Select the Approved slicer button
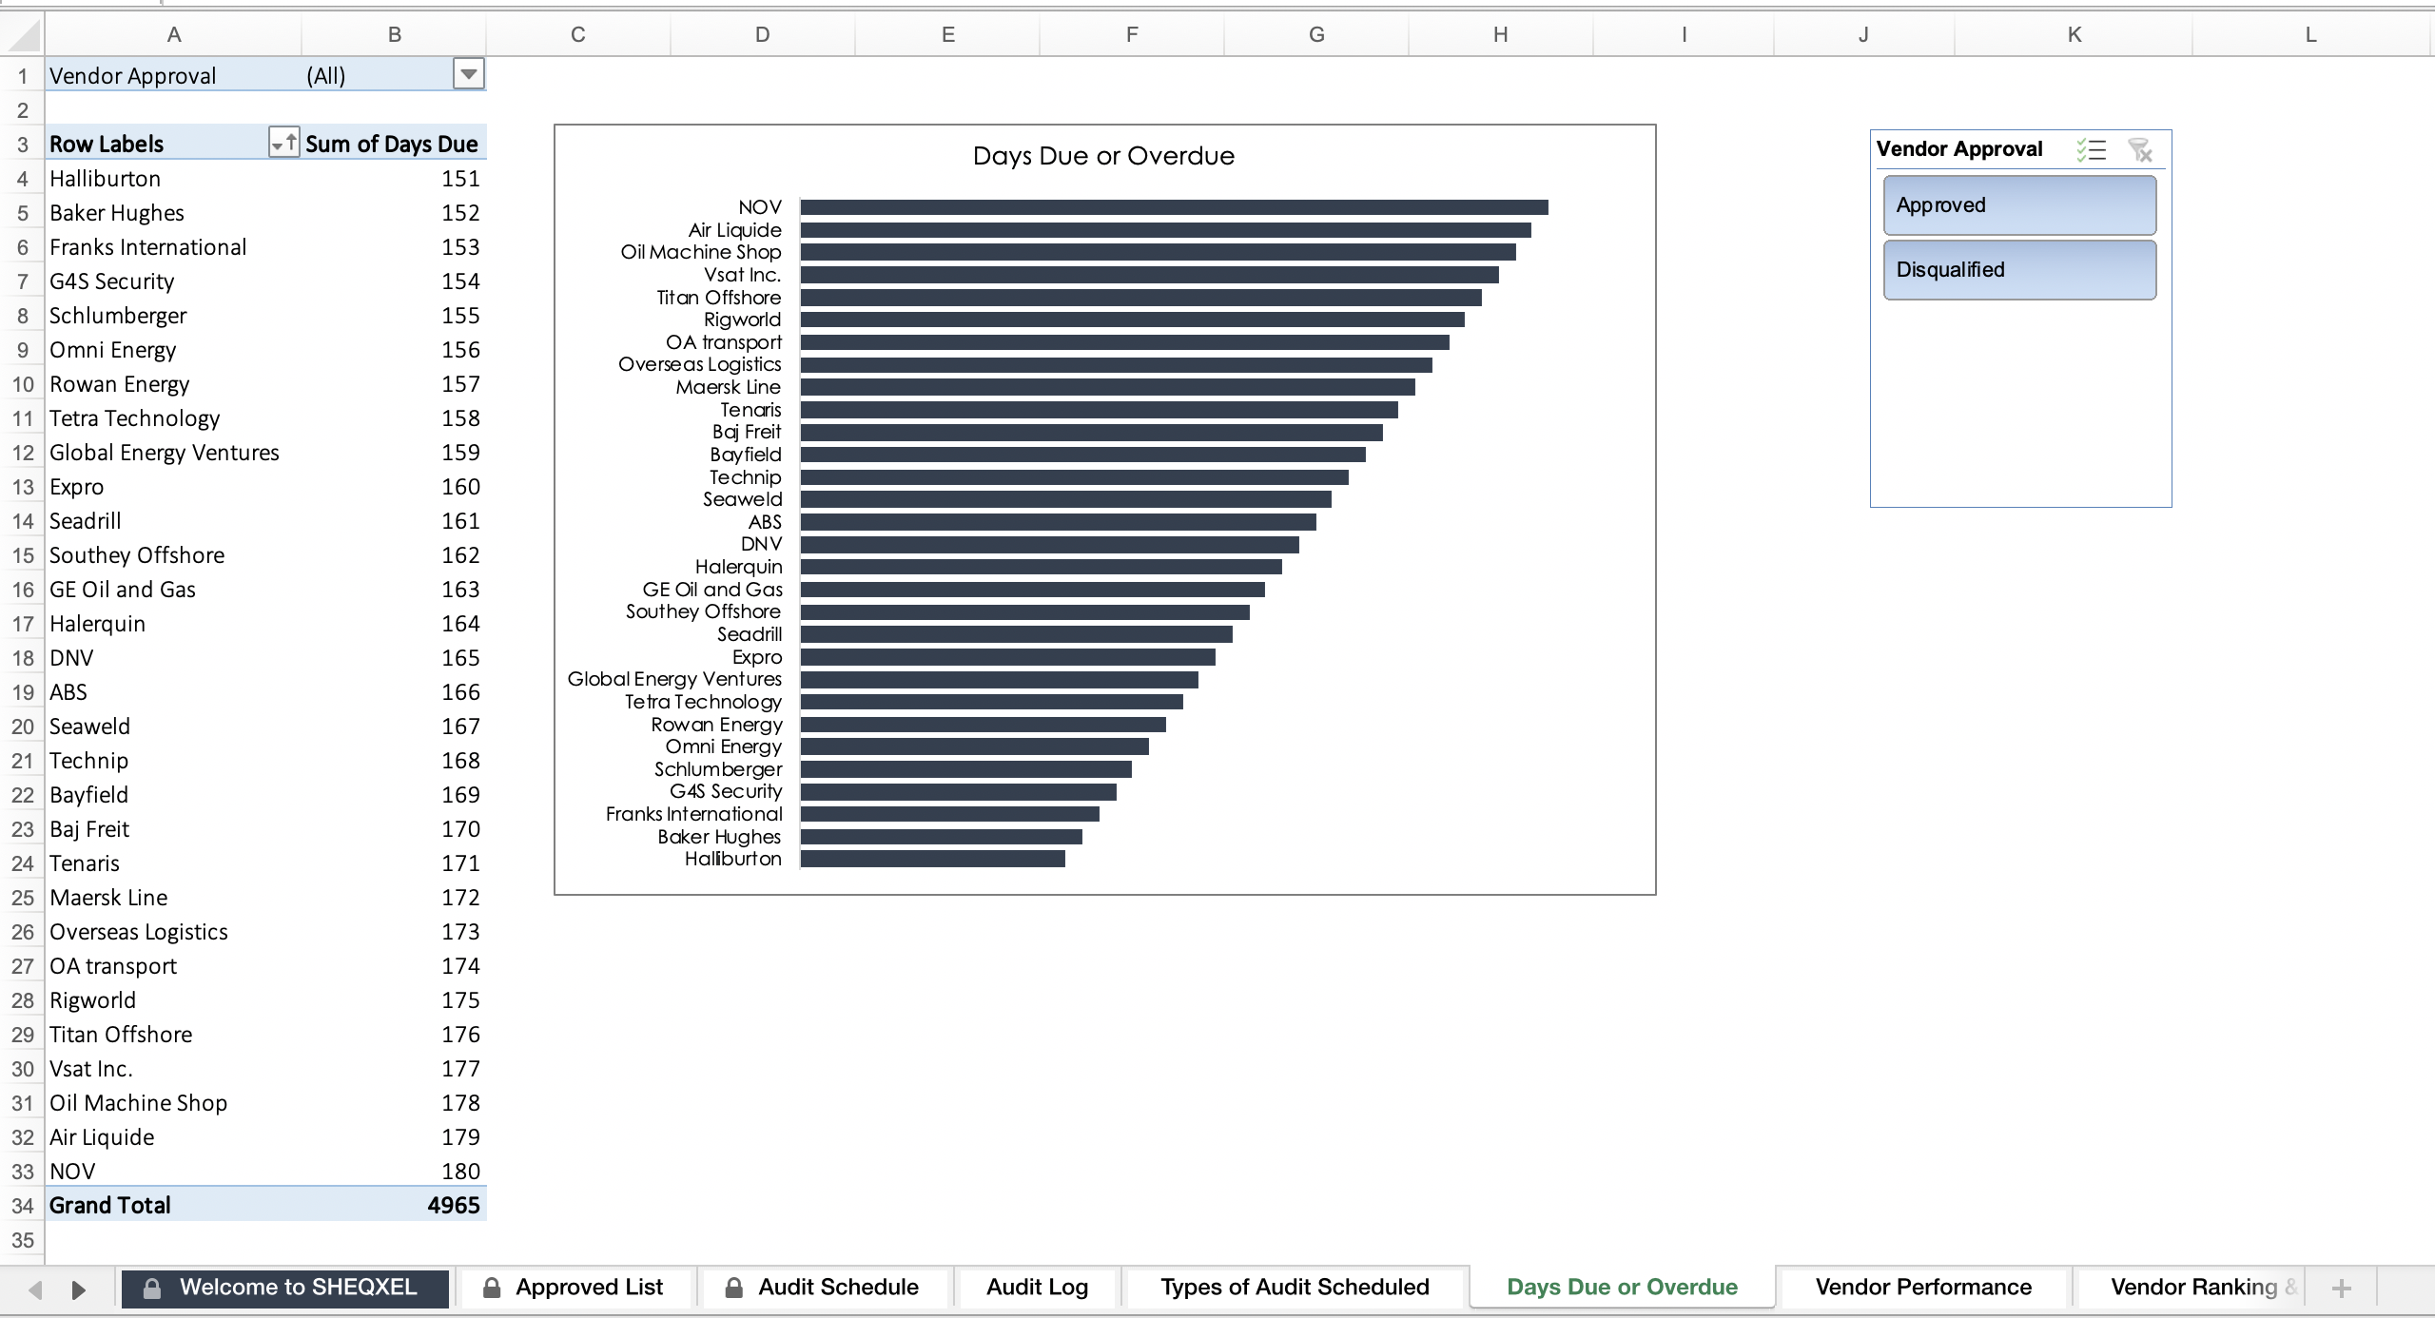Image resolution: width=2435 pixels, height=1318 pixels. pyautogui.click(x=2019, y=205)
